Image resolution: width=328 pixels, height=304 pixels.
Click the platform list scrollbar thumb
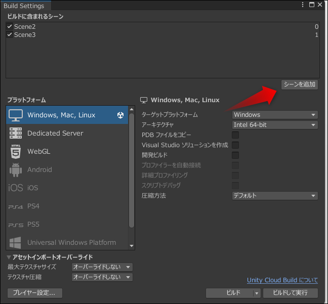point(132,170)
